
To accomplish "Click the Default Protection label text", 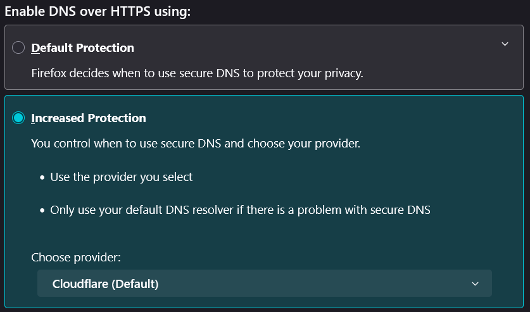I will pos(82,48).
